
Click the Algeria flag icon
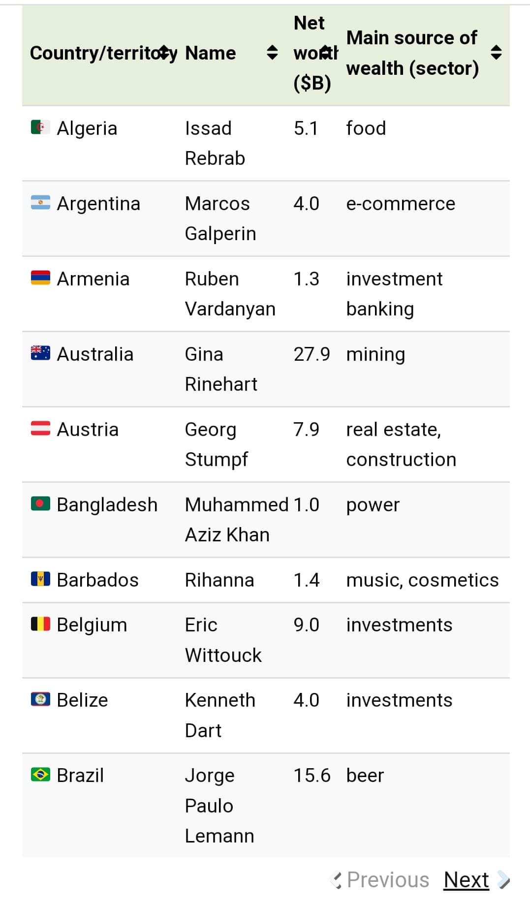point(40,127)
